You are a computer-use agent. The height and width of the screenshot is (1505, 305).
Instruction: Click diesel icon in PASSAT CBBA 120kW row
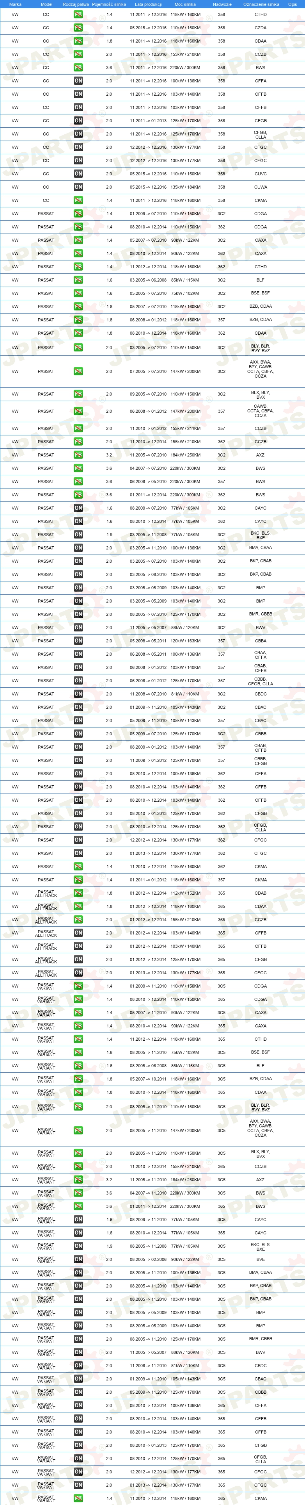78,641
